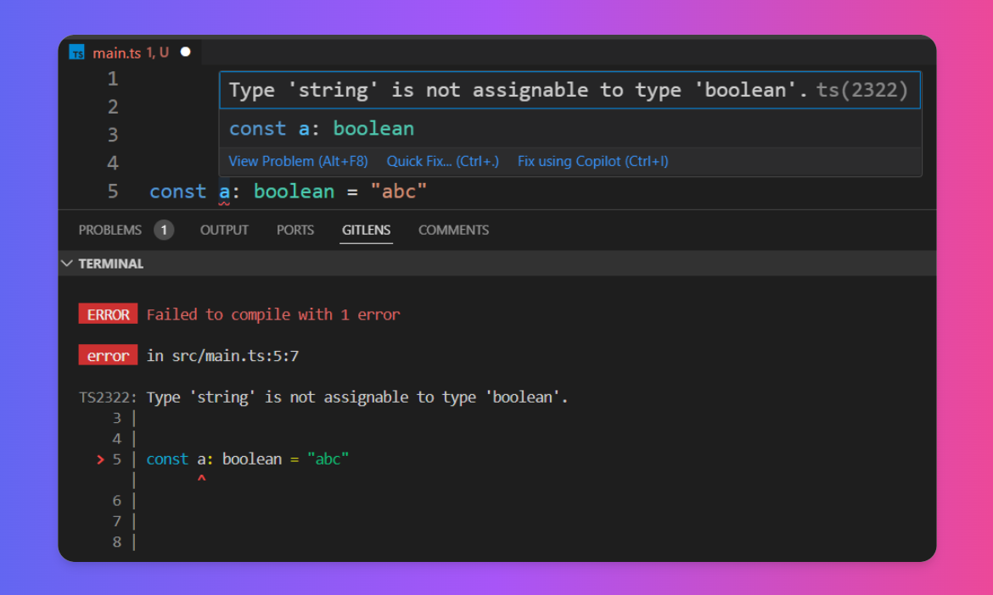Click lowercase red error badge in terminal
This screenshot has width=993, height=595.
(x=109, y=355)
